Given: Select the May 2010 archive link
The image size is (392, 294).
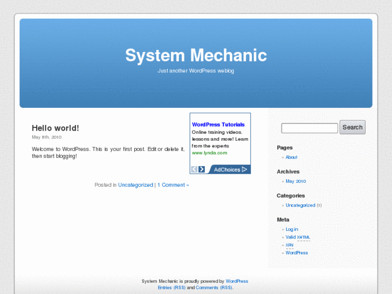Looking at the screenshot, I should (295, 181).
